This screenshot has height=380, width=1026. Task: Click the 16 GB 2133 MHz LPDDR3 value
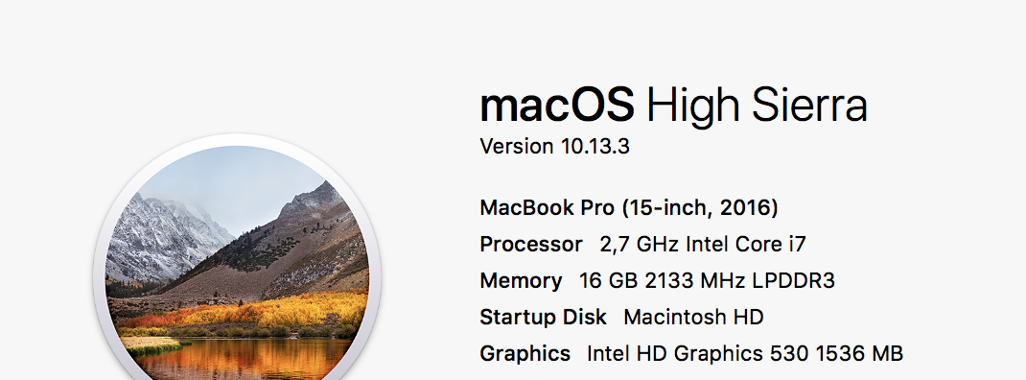pos(707,281)
